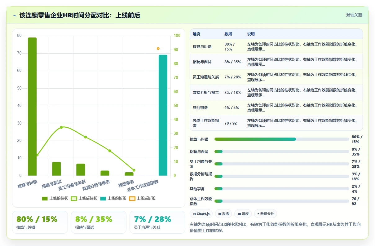Open the 7% / 28% 员工沟通与关系 card
Screen dimensions: 375x246
click(157, 222)
